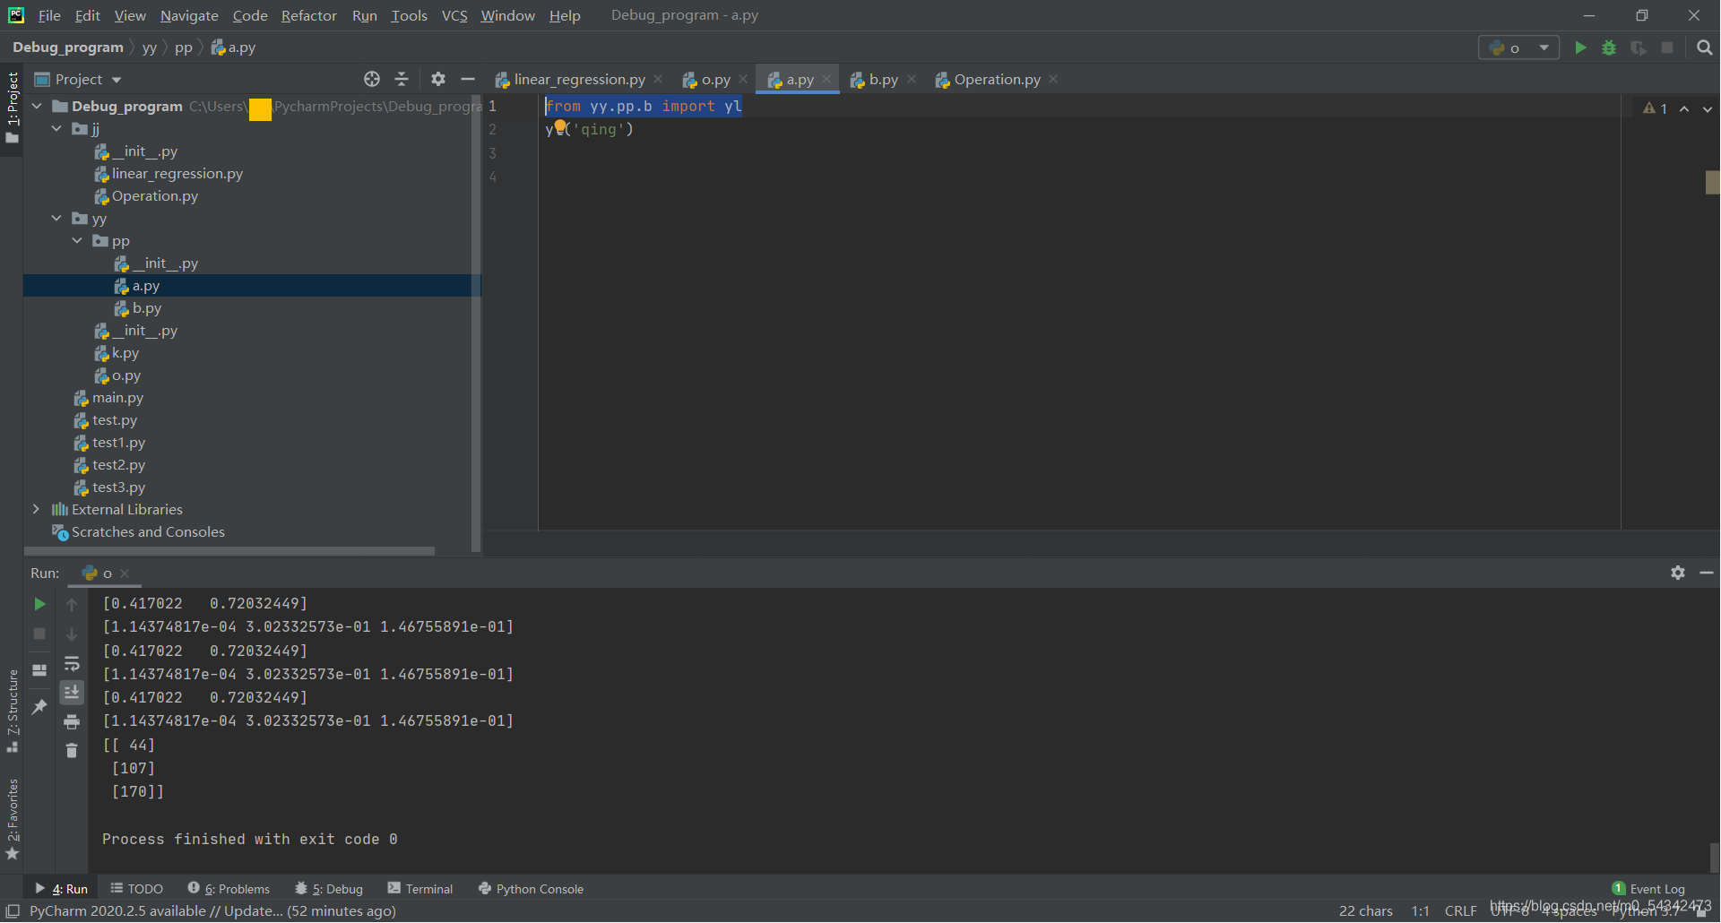The width and height of the screenshot is (1721, 923).
Task: Close the a.py editor tab
Action: 826,79
